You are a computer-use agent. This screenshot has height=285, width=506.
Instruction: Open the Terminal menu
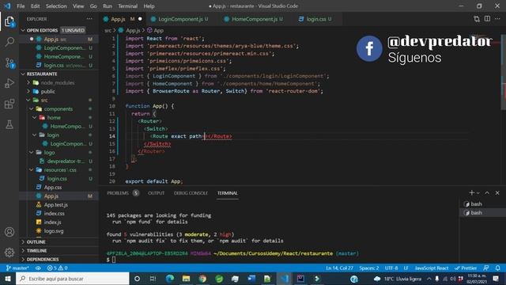[x=127, y=6]
